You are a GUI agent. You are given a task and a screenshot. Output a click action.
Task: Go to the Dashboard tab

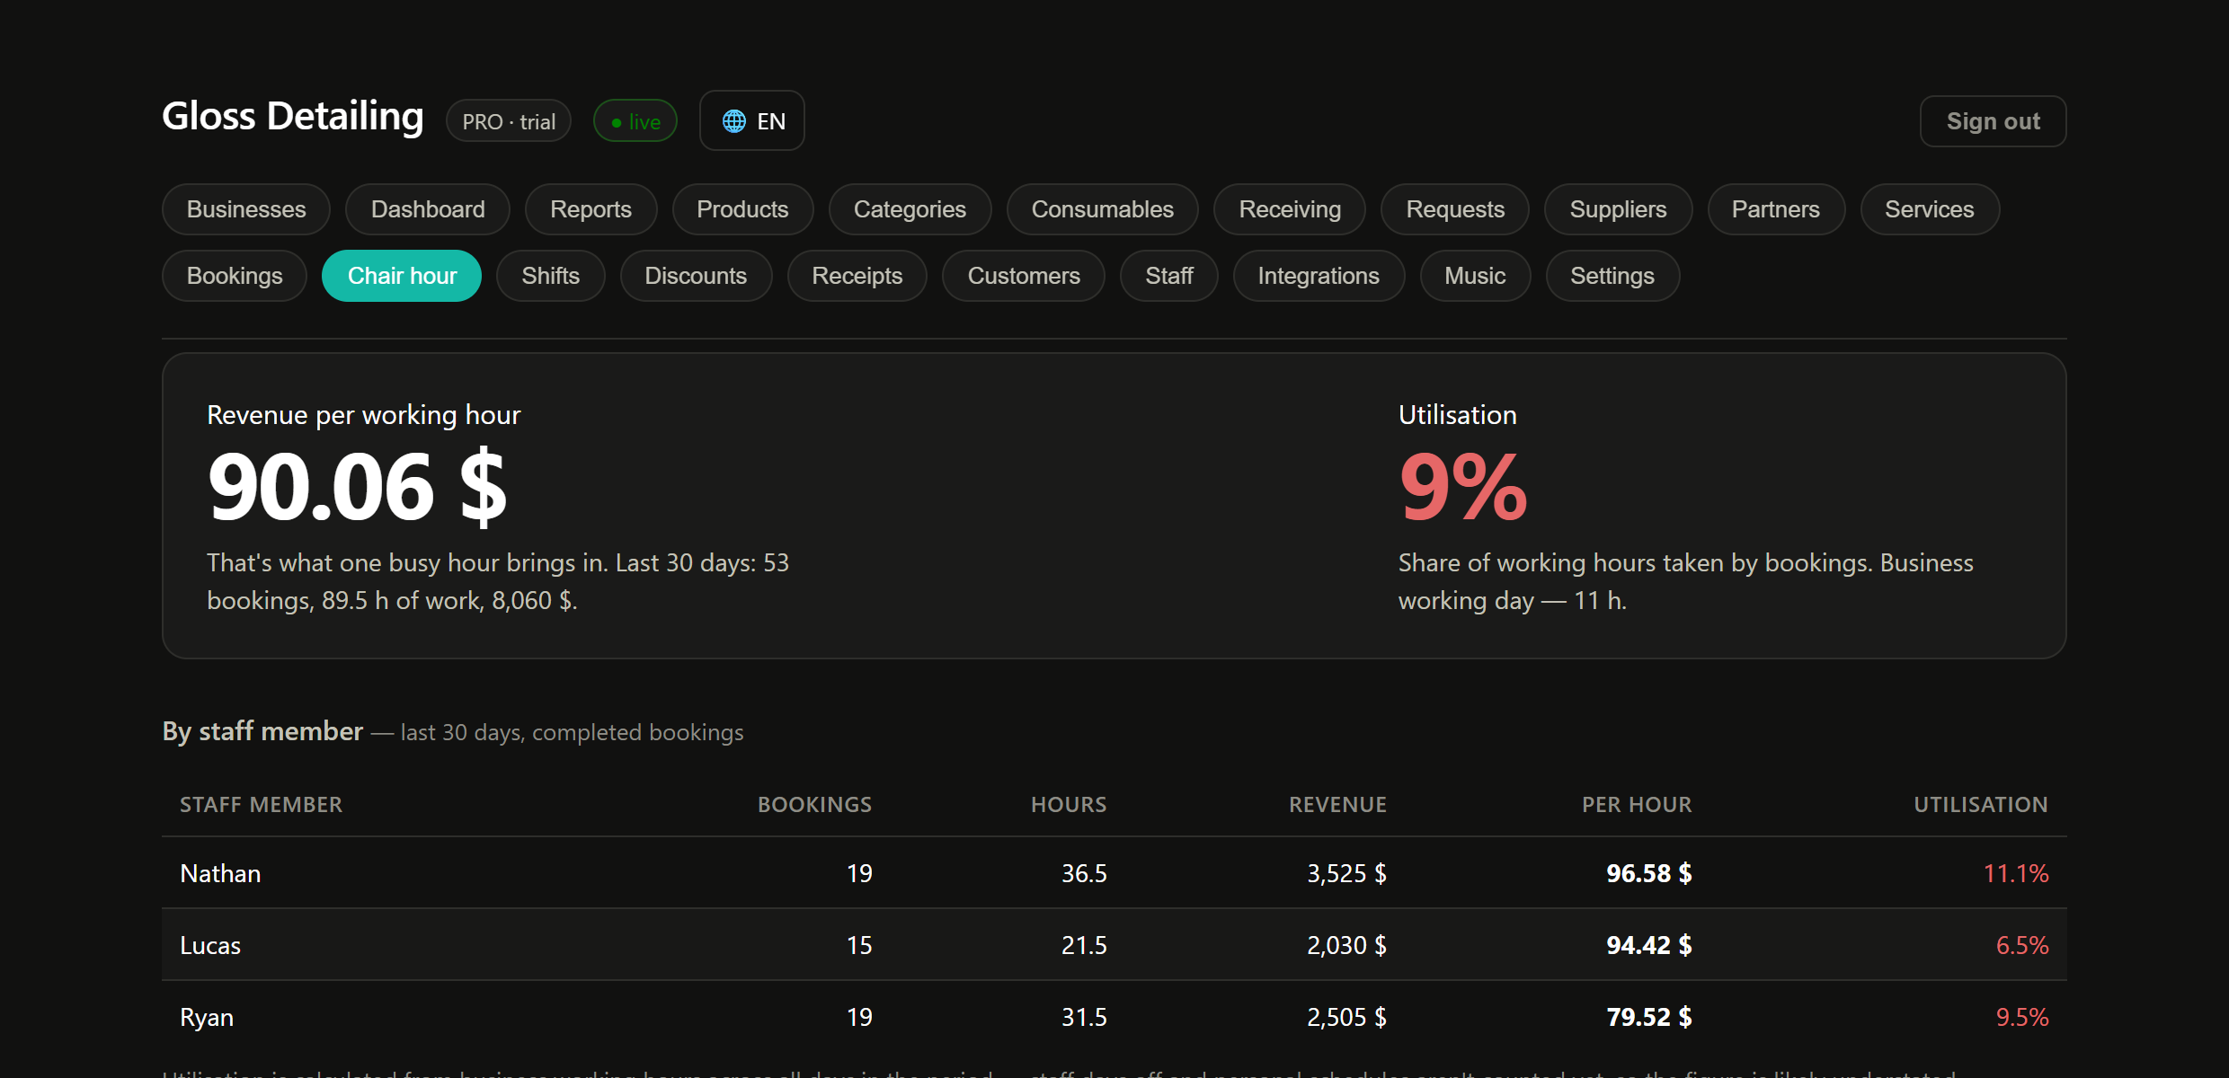click(428, 209)
